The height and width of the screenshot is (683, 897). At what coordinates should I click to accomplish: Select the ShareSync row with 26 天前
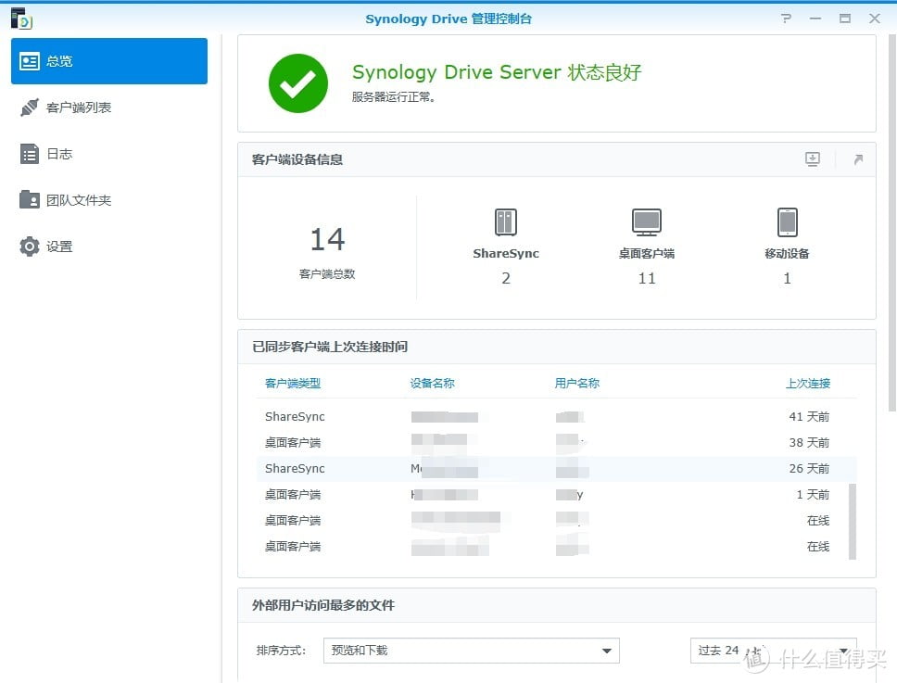tap(556, 469)
